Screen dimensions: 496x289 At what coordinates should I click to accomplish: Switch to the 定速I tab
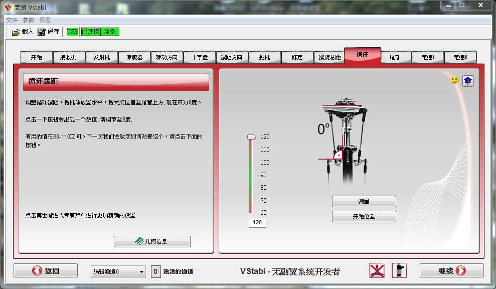pyautogui.click(x=428, y=57)
